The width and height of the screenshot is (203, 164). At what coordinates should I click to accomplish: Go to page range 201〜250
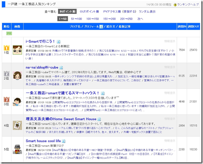tap(126, 19)
